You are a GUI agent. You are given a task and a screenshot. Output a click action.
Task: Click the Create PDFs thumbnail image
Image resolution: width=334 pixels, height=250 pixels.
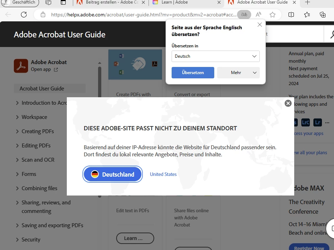pos(135,64)
